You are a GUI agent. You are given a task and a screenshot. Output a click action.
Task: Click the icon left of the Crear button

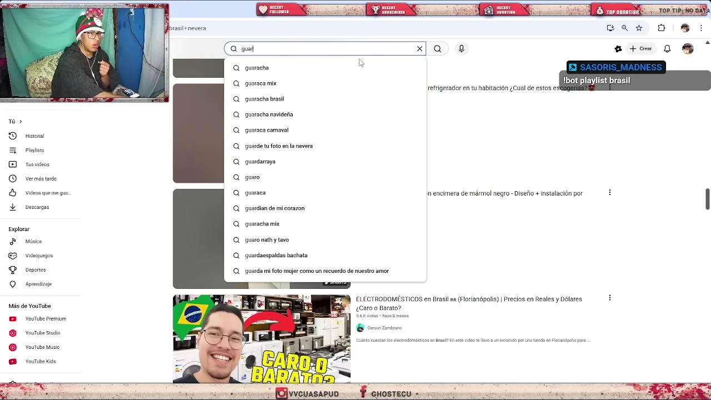(618, 49)
